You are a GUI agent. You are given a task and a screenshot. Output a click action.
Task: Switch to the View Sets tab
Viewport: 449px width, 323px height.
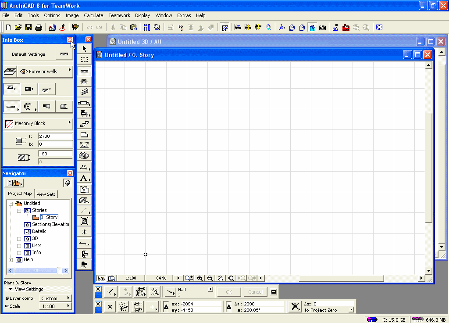[x=46, y=194]
